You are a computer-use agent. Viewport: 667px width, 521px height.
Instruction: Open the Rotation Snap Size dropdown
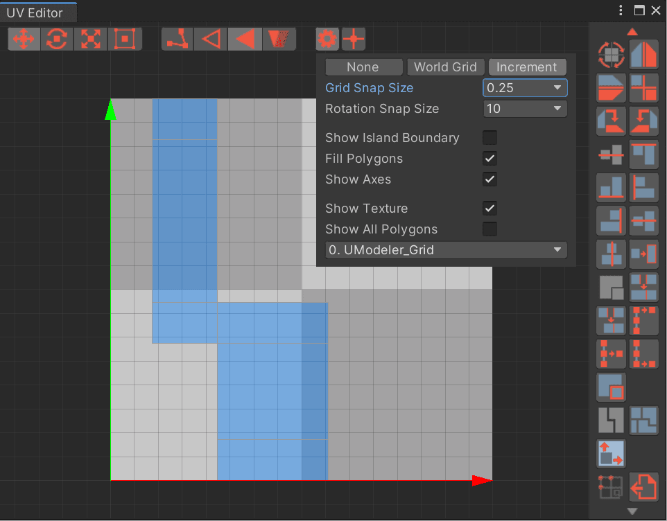coord(525,108)
